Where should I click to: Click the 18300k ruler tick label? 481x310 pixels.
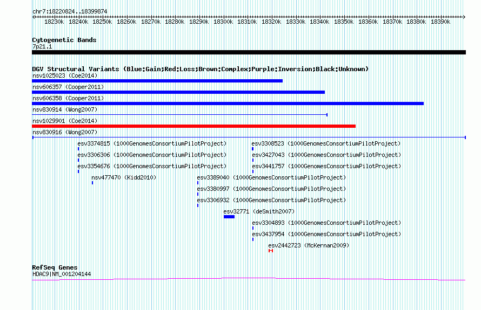click(223, 22)
